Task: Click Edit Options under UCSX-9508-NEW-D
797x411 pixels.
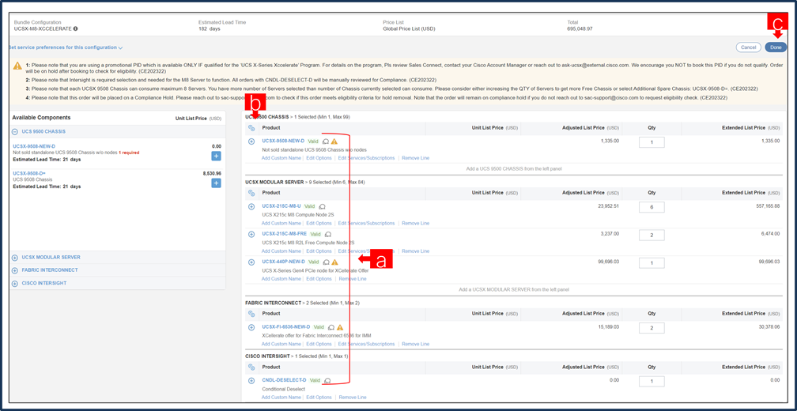Action: 319,158
